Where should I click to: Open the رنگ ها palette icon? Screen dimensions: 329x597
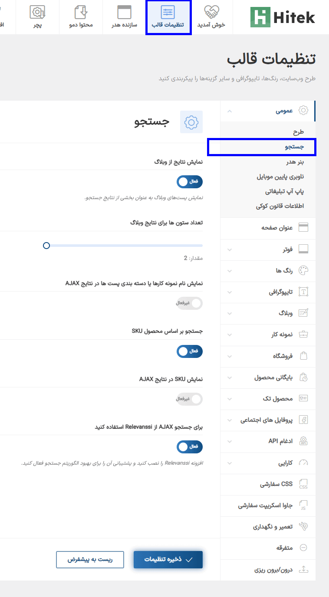(304, 271)
